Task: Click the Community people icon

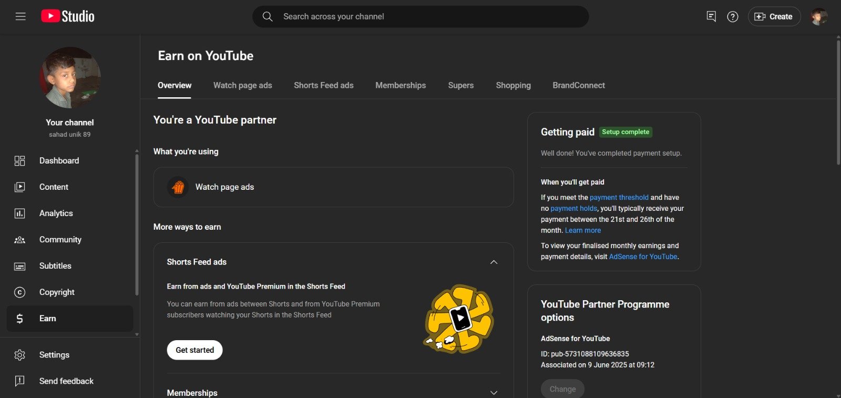Action: pos(19,239)
